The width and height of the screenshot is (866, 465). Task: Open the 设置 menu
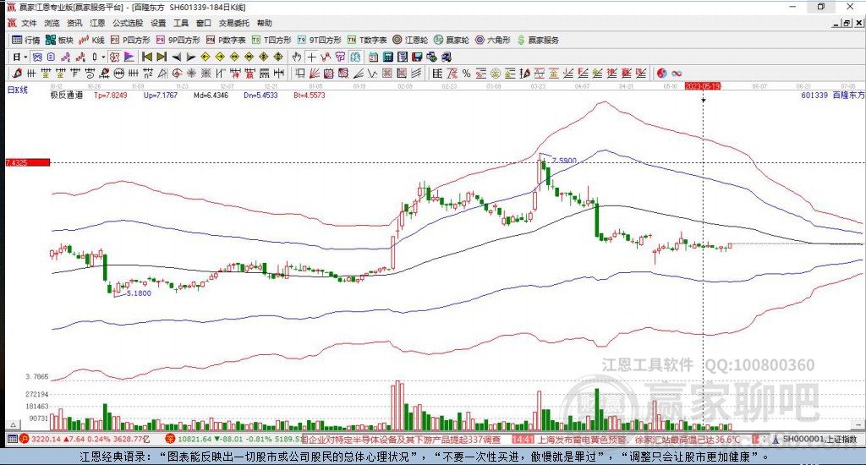click(158, 23)
